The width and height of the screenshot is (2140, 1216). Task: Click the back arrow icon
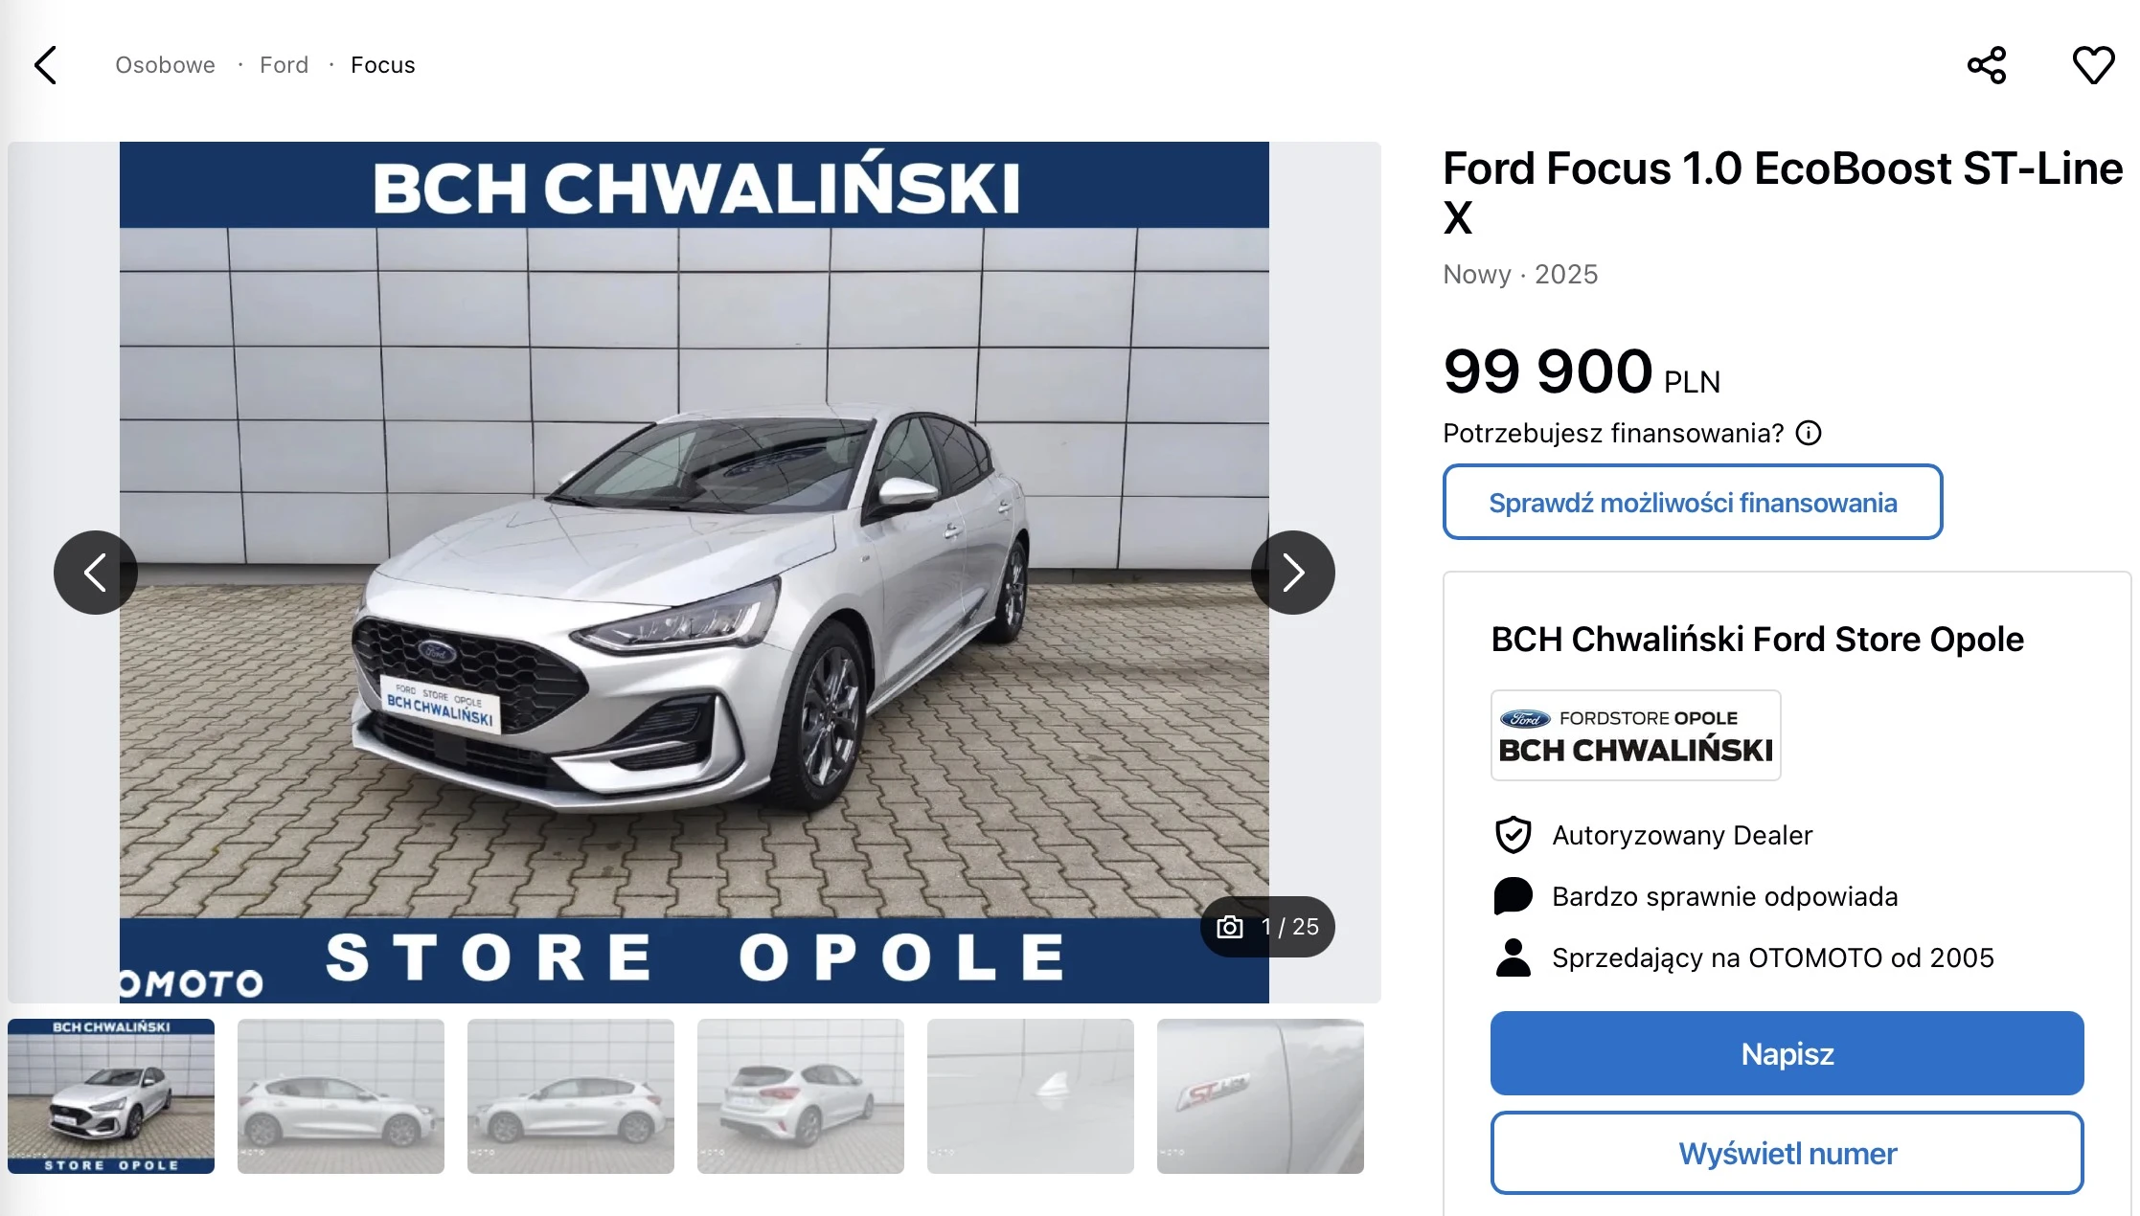tap(46, 65)
